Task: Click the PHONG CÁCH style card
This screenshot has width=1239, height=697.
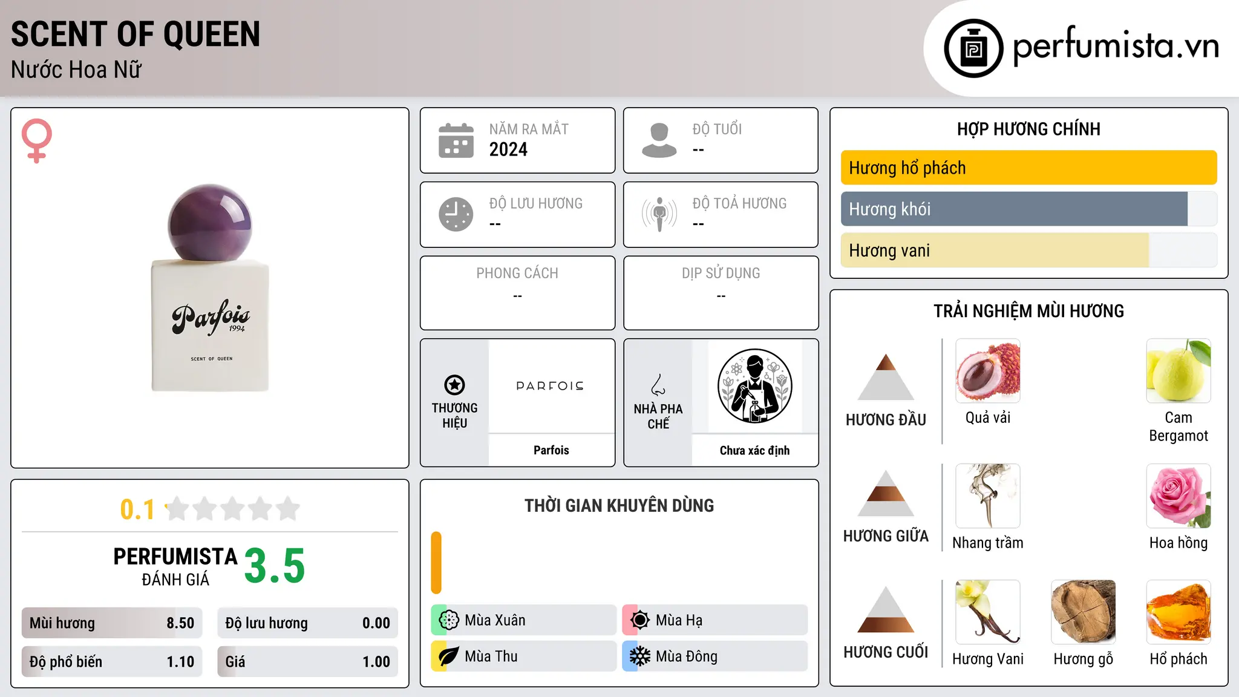Action: (x=517, y=293)
